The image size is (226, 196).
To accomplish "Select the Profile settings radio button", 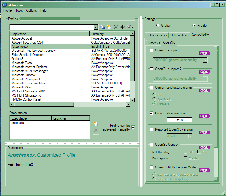I will pos(194,26).
